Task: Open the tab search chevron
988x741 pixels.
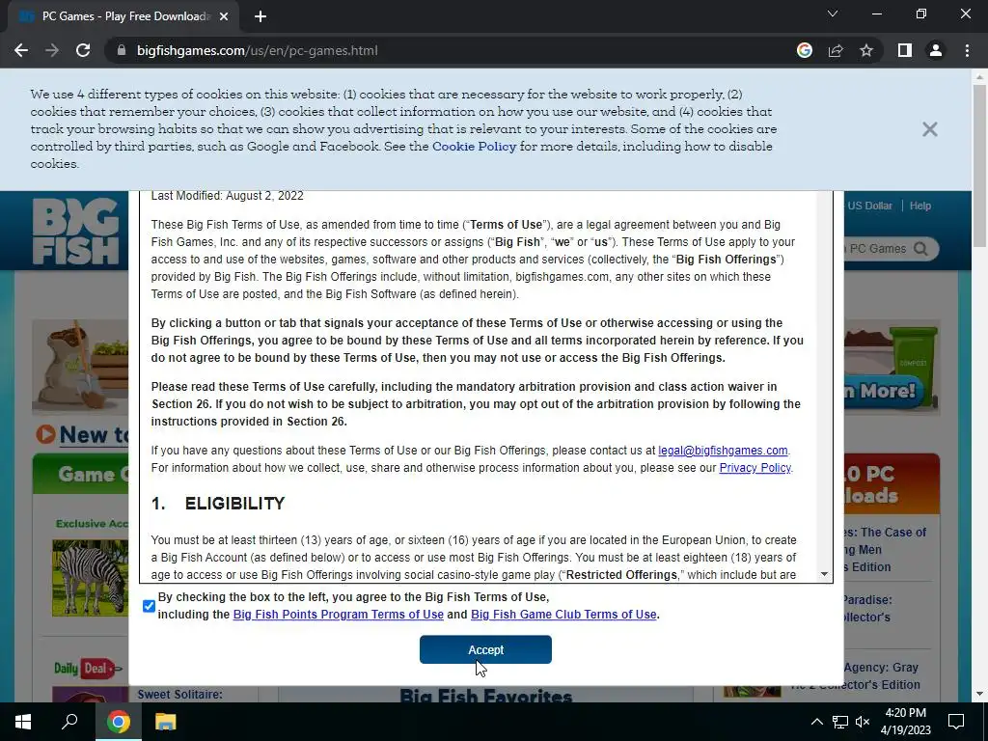Action: point(833,14)
